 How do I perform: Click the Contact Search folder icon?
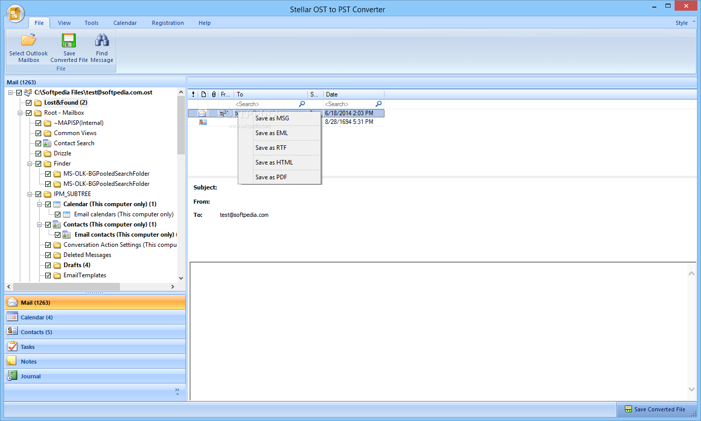click(x=48, y=143)
